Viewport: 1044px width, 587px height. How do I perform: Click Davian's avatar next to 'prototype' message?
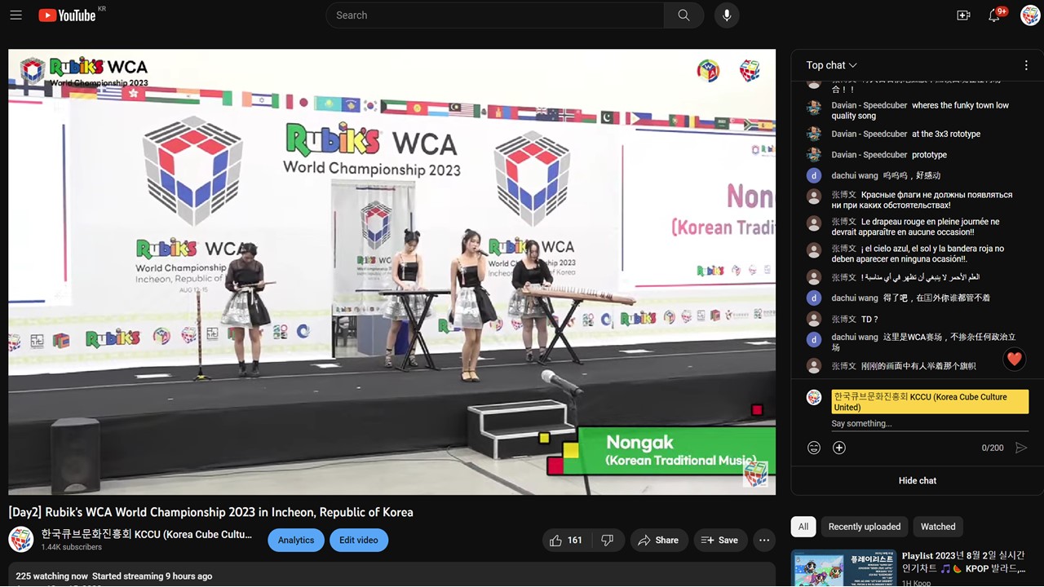click(x=813, y=155)
